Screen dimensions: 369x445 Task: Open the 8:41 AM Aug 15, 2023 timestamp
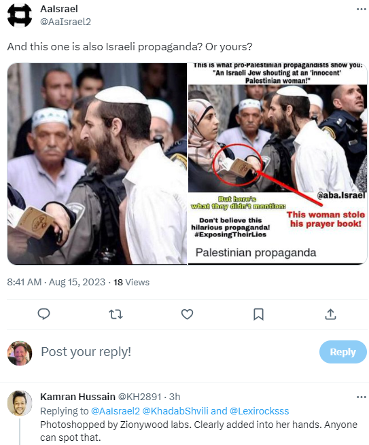pos(56,282)
